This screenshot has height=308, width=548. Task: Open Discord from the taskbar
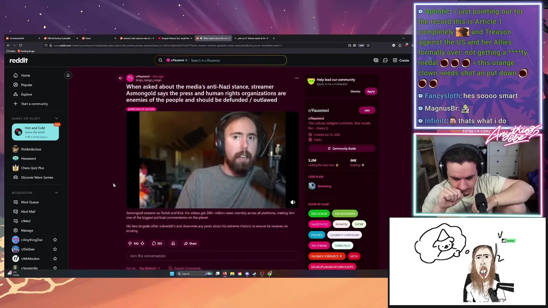[x=247, y=274]
